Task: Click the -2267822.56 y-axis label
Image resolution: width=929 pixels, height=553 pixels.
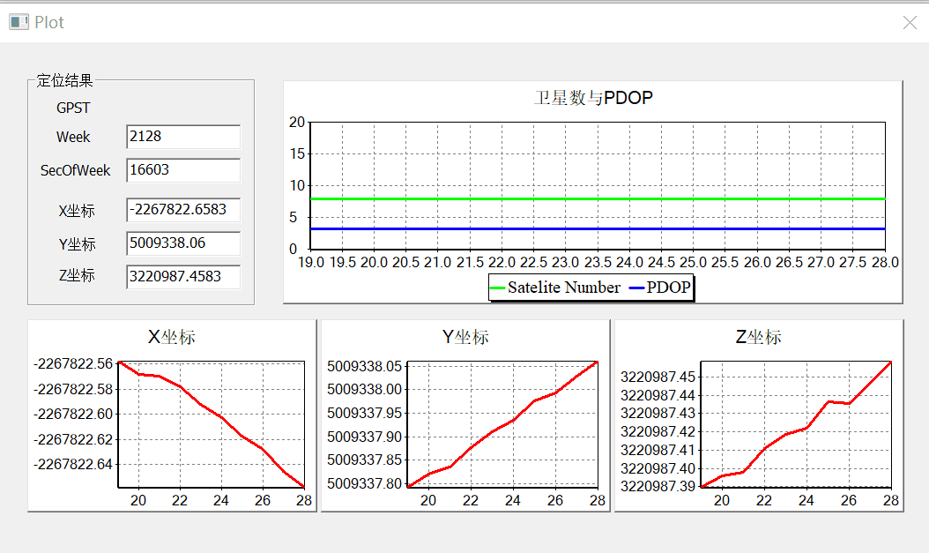Action: [x=73, y=364]
